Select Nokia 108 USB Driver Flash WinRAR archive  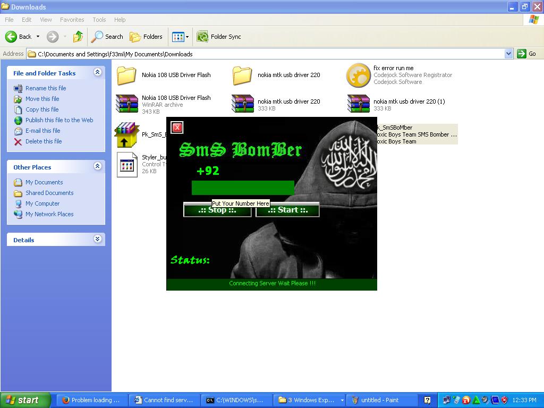coord(126,104)
